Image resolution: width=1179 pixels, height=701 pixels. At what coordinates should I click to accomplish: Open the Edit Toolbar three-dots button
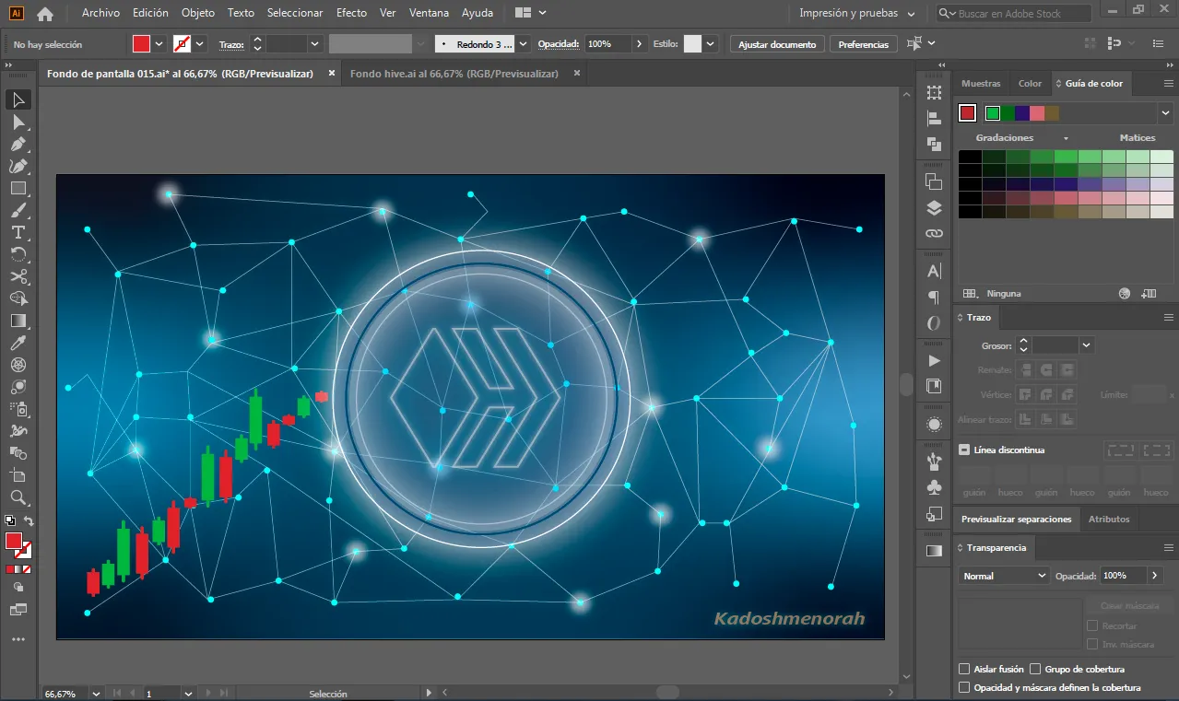(18, 638)
